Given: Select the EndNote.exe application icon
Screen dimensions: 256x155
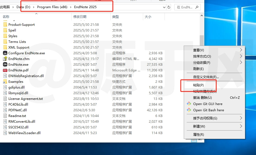Looking at the screenshot, I should pos(5,64).
